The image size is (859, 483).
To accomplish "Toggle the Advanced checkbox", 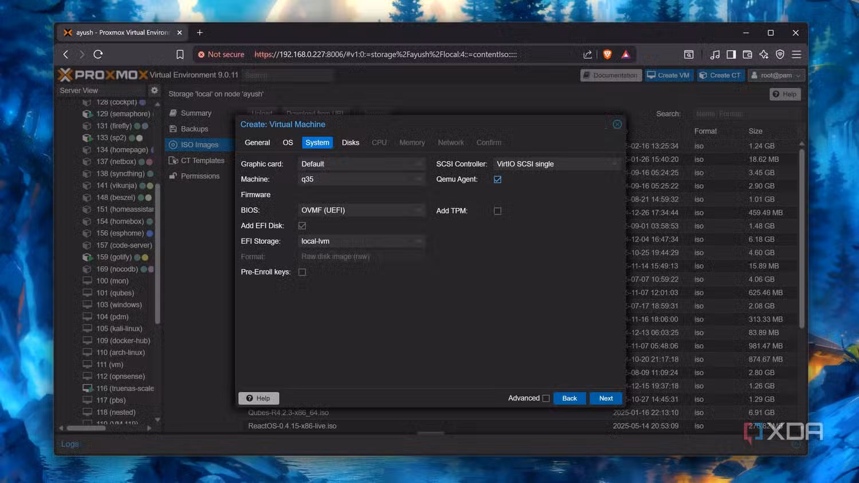I will coord(546,398).
